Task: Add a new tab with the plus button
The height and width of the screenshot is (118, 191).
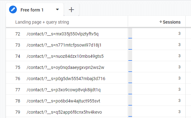Action: tap(71, 10)
